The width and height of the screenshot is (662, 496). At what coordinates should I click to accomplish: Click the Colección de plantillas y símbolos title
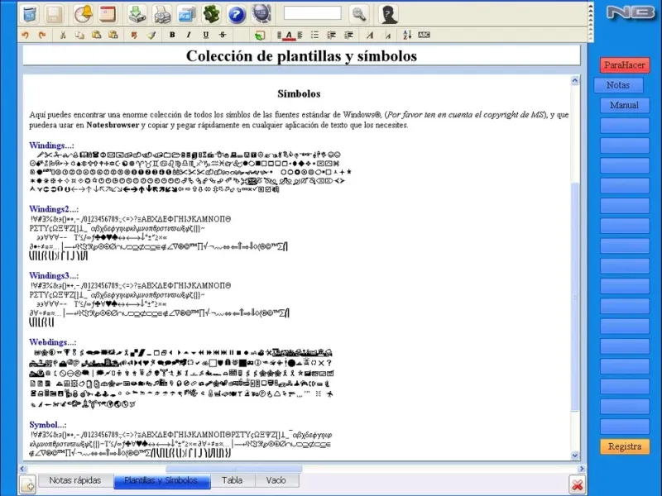[x=301, y=55]
